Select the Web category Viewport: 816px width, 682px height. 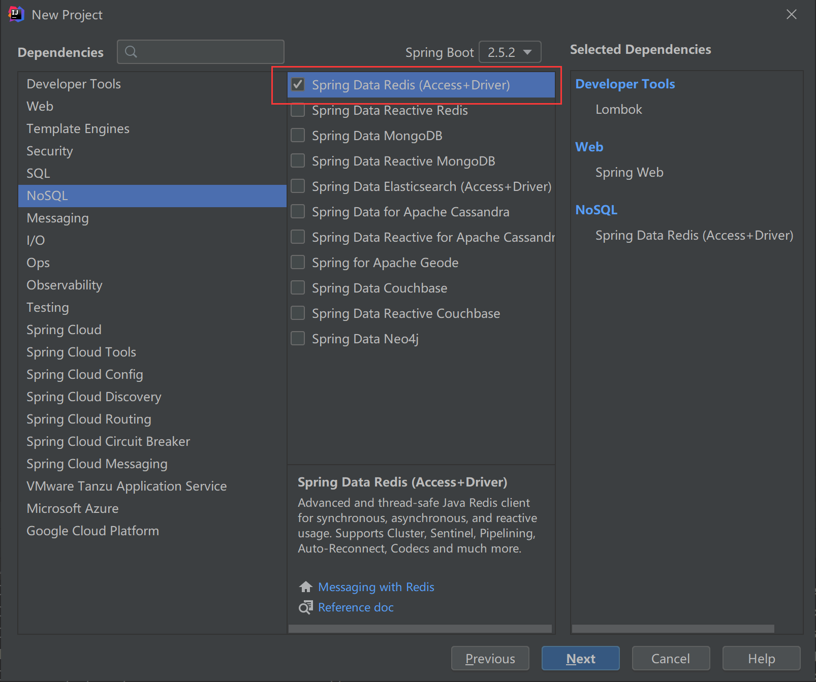coord(152,106)
